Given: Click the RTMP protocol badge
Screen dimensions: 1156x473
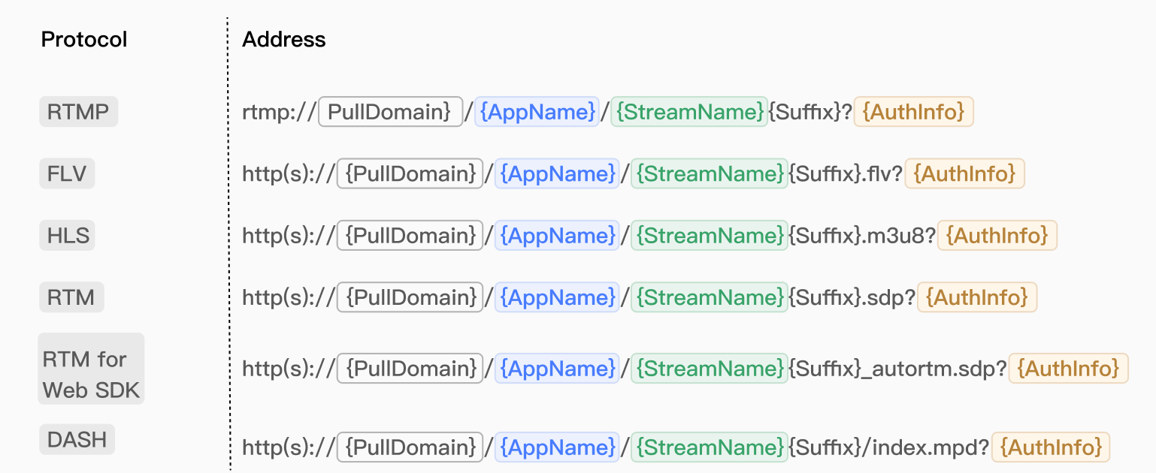Looking at the screenshot, I should pyautogui.click(x=78, y=113).
